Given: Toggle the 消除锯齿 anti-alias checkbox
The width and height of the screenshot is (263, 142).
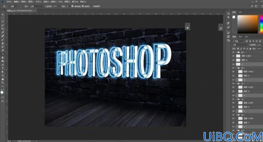Looking at the screenshot, I should [x=72, y=6].
